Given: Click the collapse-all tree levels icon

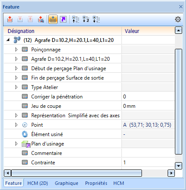Looking at the screenshot, I should pyautogui.click(x=76, y=19).
